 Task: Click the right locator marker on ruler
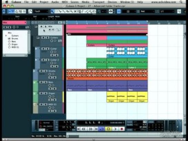click(148, 21)
